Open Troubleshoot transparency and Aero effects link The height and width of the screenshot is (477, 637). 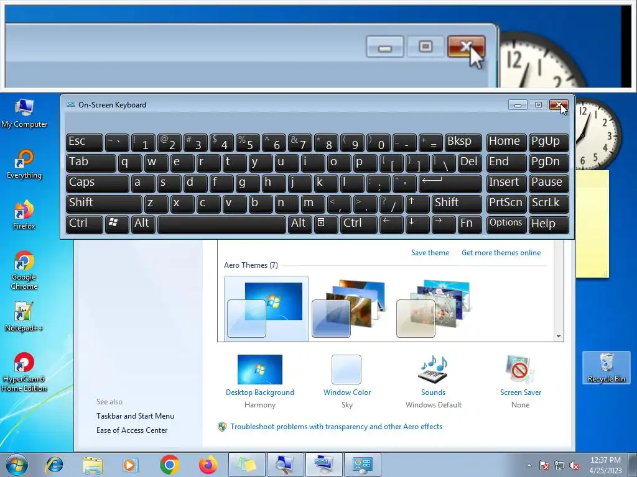point(336,427)
